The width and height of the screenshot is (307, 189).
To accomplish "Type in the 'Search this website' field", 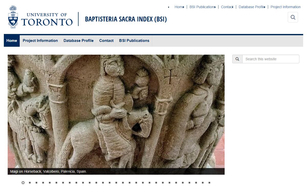I will point(270,59).
